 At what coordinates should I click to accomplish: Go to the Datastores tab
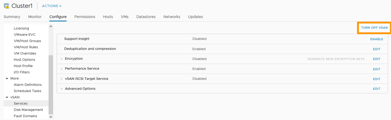point(146,17)
